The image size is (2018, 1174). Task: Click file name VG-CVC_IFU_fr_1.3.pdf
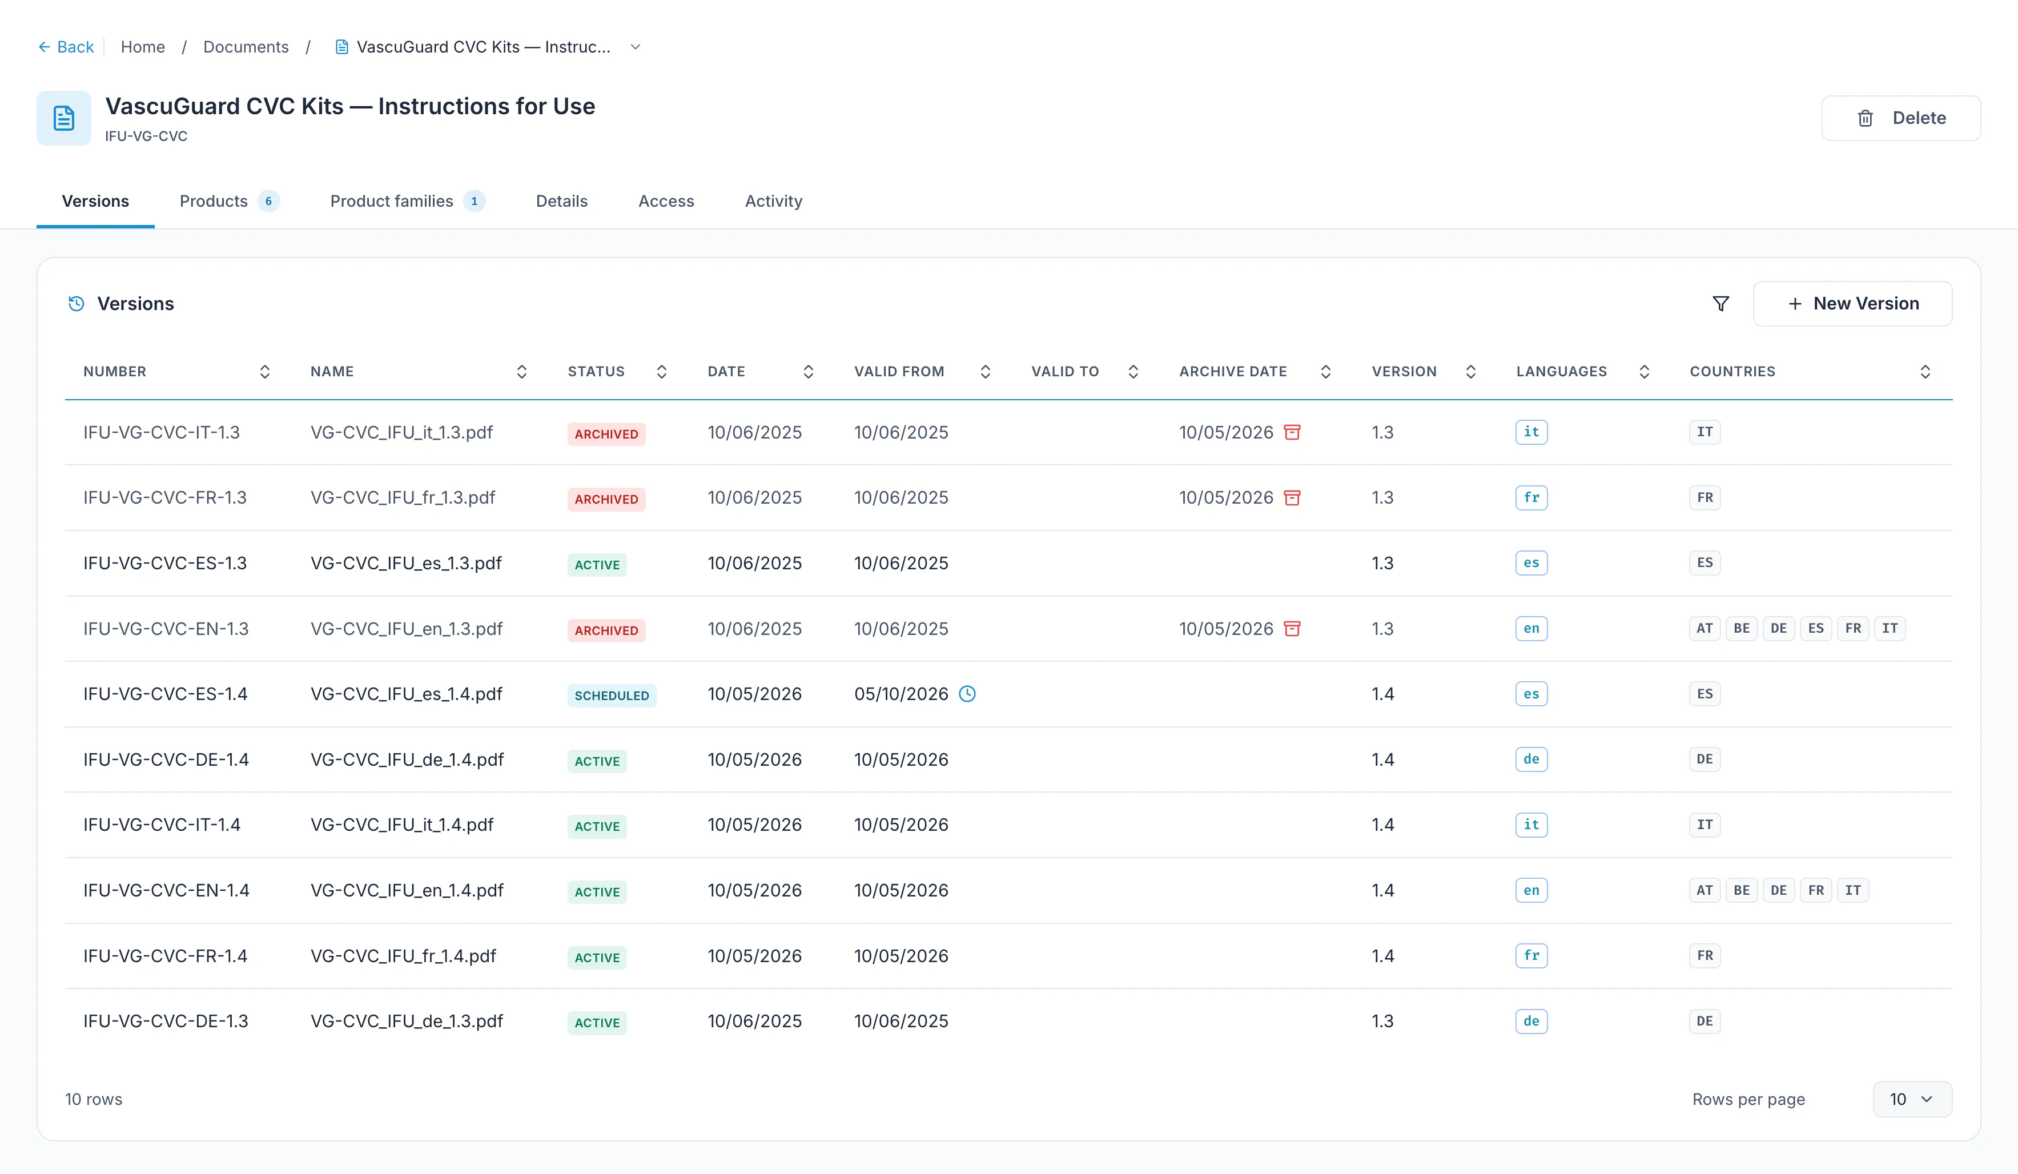403,498
